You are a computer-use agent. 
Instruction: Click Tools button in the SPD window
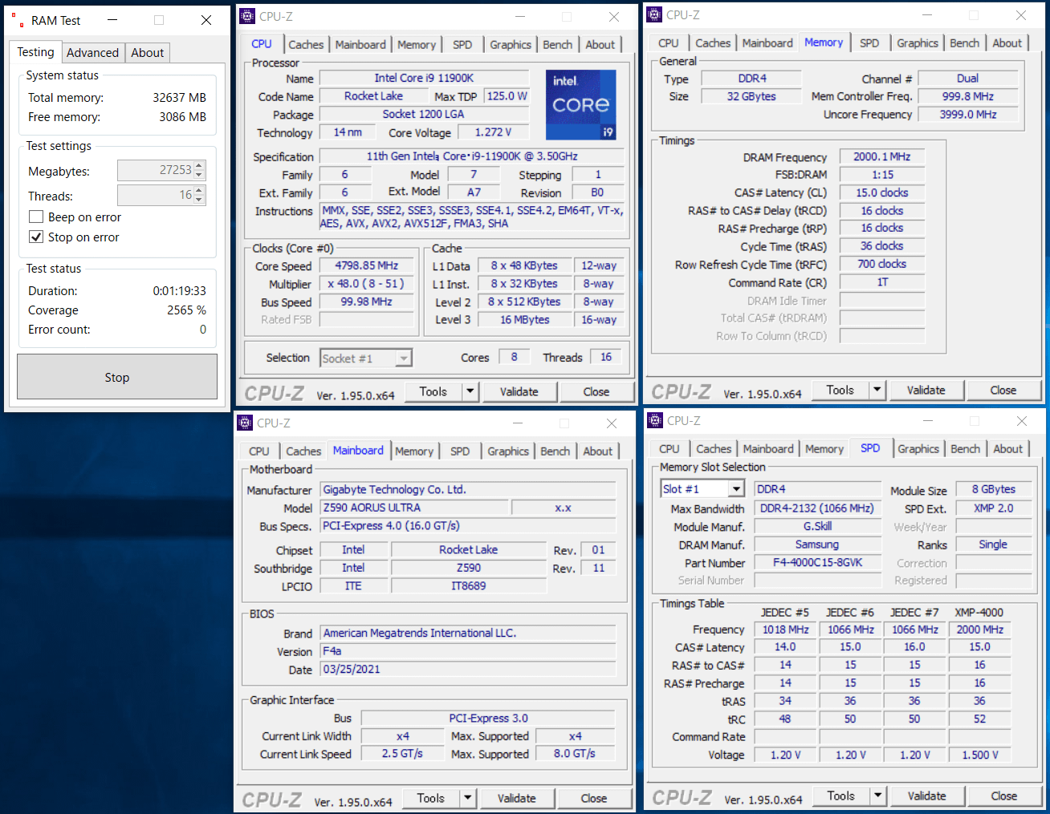pos(841,796)
